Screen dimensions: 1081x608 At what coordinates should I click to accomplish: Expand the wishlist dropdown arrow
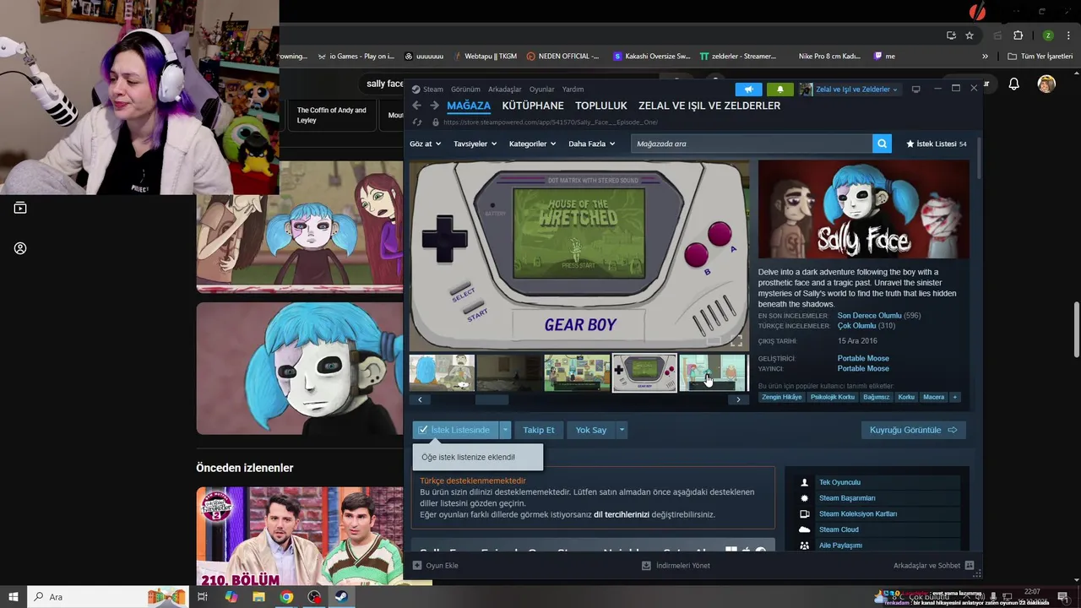click(x=505, y=430)
